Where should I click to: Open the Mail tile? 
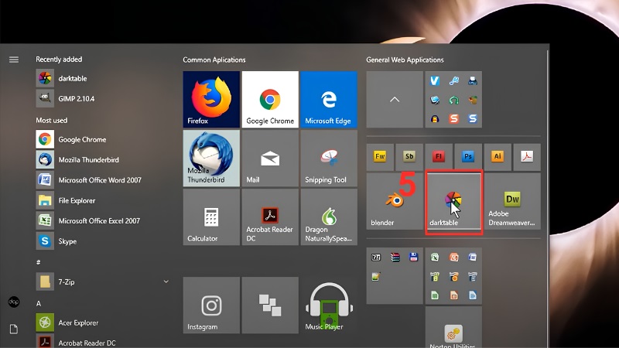[270, 159]
